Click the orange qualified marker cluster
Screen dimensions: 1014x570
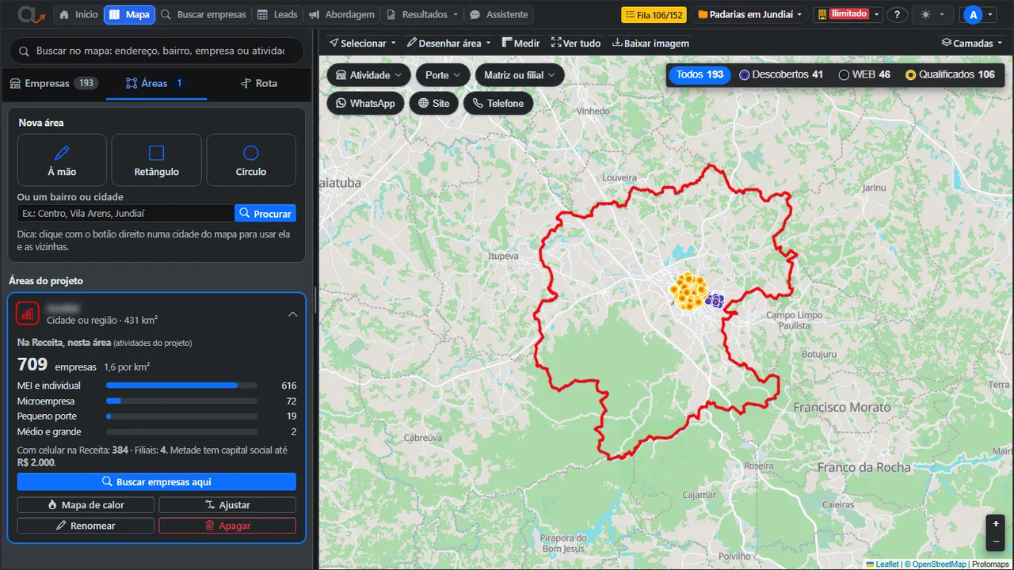688,291
